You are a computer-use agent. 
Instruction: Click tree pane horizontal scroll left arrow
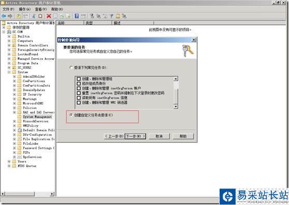pos(3,194)
